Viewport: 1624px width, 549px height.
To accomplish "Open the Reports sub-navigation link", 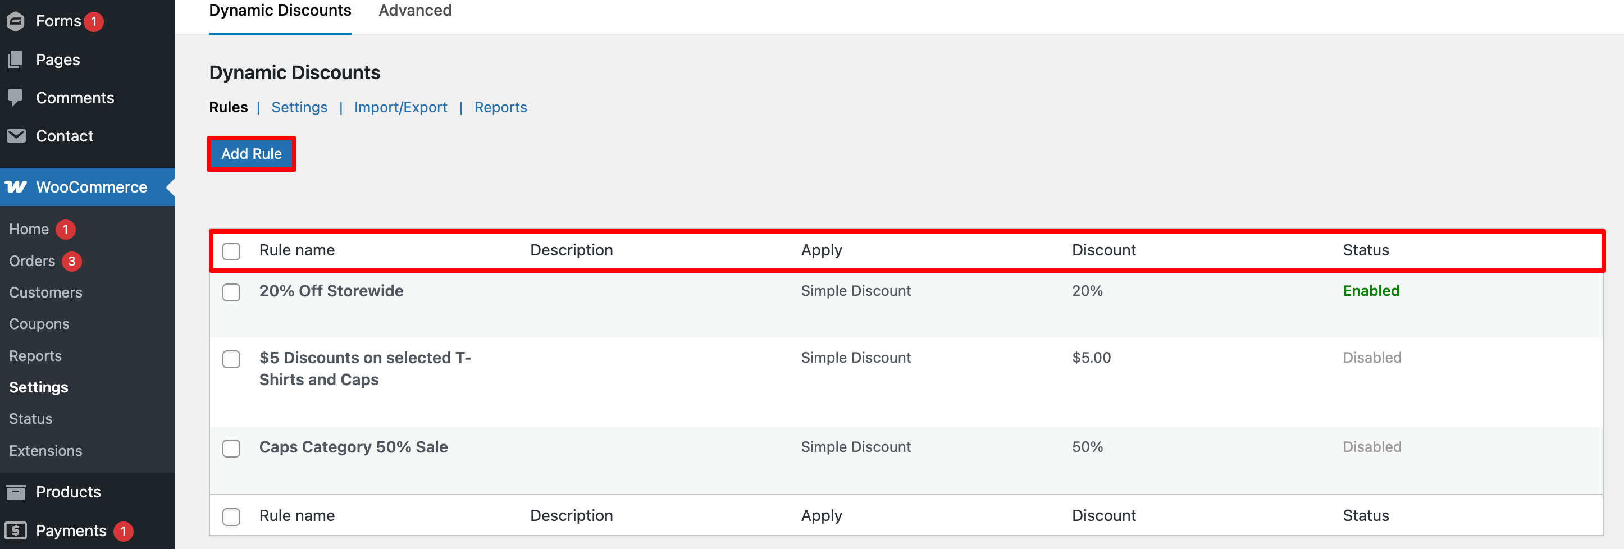I will (500, 107).
